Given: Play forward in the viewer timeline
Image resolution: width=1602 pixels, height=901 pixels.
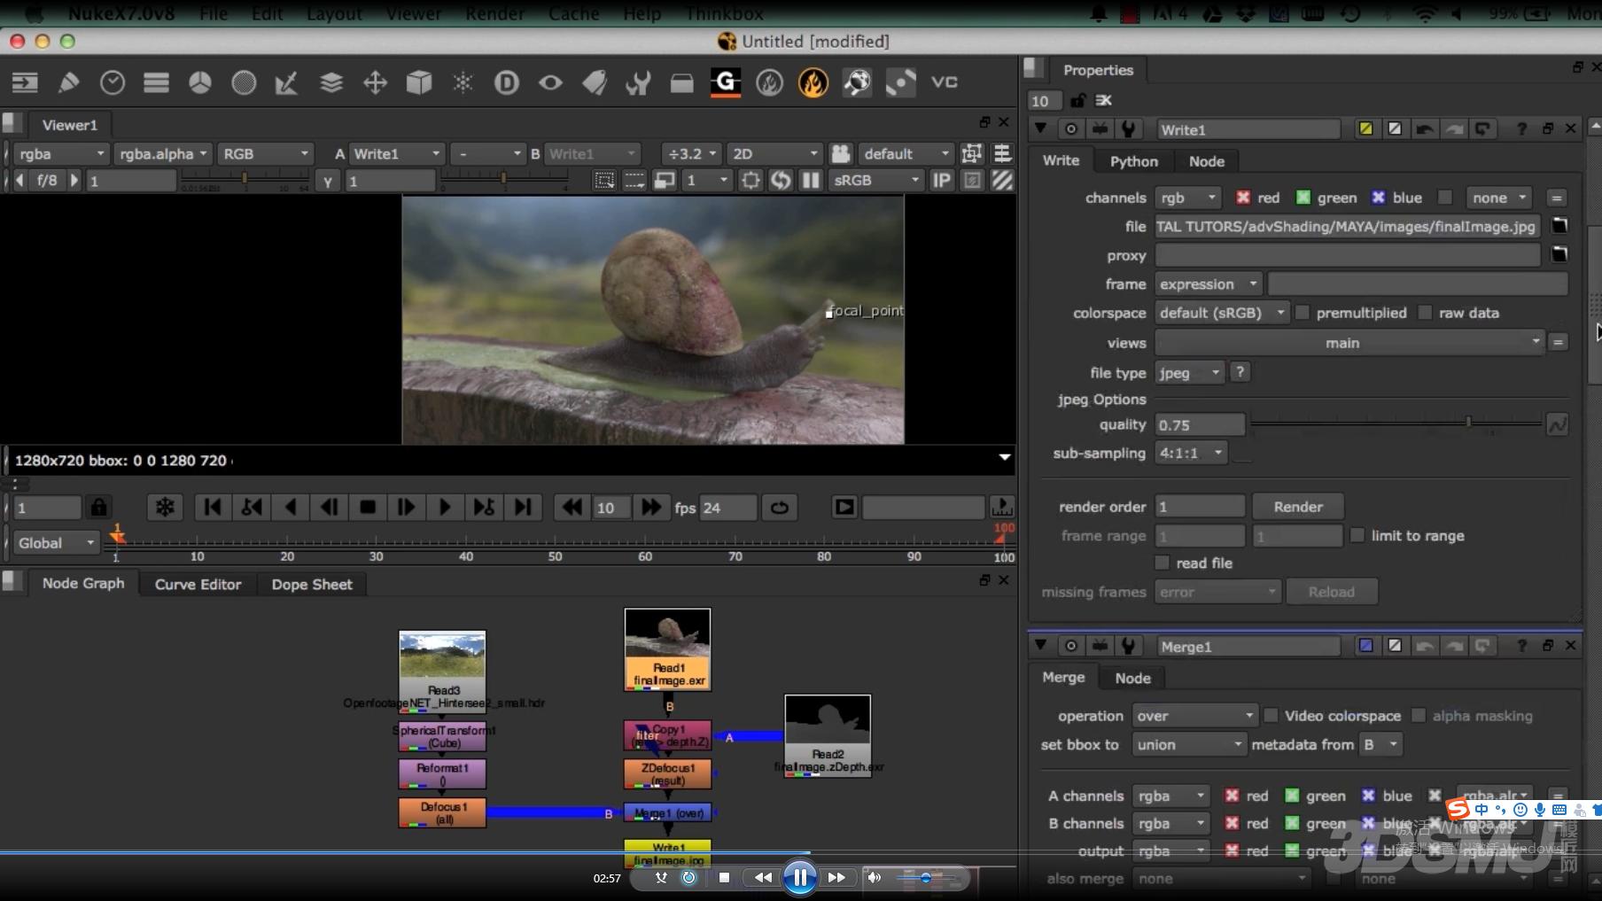Looking at the screenshot, I should coord(444,508).
